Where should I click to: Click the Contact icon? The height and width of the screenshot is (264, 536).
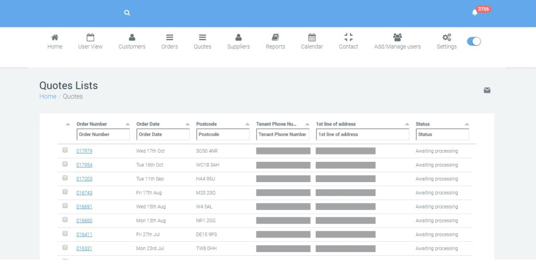click(x=348, y=37)
